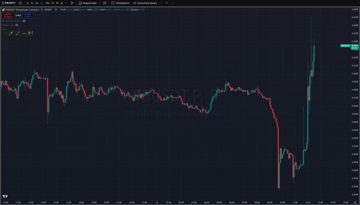The image size is (360, 205).
Task: Open the time axis settings gear
Action: (355, 203)
